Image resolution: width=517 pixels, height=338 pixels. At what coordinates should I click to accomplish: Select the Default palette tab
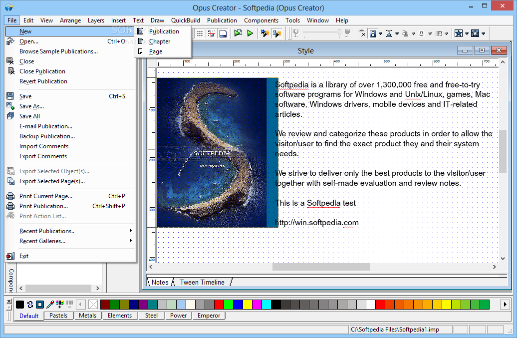pyautogui.click(x=29, y=316)
